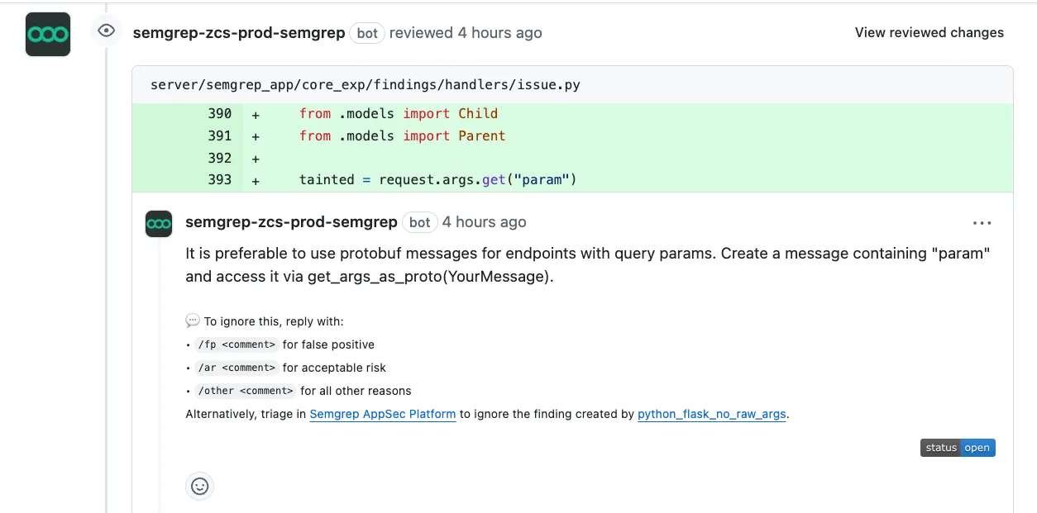Open the Semgrep AppSec Platform link
The height and width of the screenshot is (513, 1037).
tap(382, 414)
